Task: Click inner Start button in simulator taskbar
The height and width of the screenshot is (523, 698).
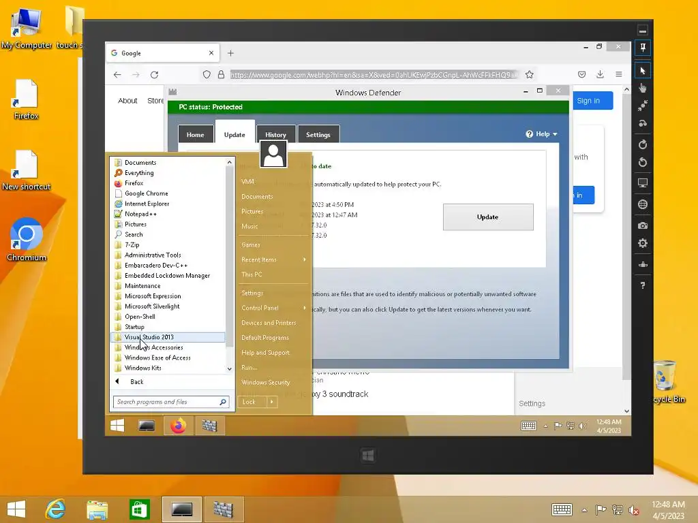Action: click(117, 426)
